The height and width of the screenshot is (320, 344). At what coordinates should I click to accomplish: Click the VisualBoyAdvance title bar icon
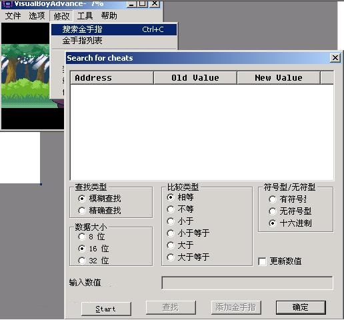click(x=7, y=4)
